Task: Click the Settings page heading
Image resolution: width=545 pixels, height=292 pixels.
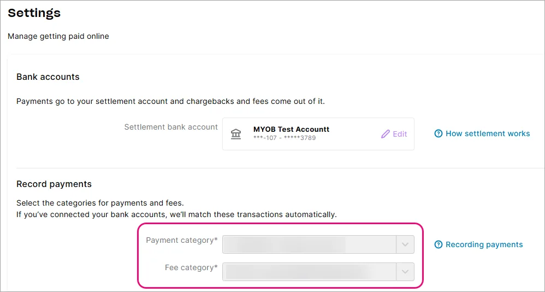Action: coord(34,13)
